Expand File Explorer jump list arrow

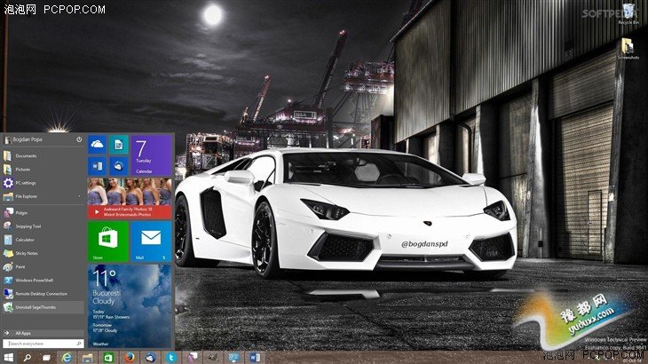click(82, 195)
